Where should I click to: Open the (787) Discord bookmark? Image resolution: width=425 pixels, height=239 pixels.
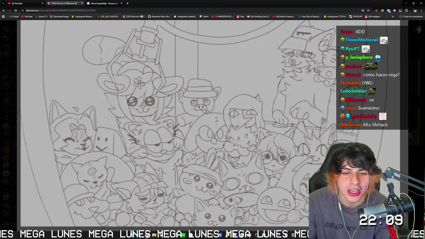[134, 17]
